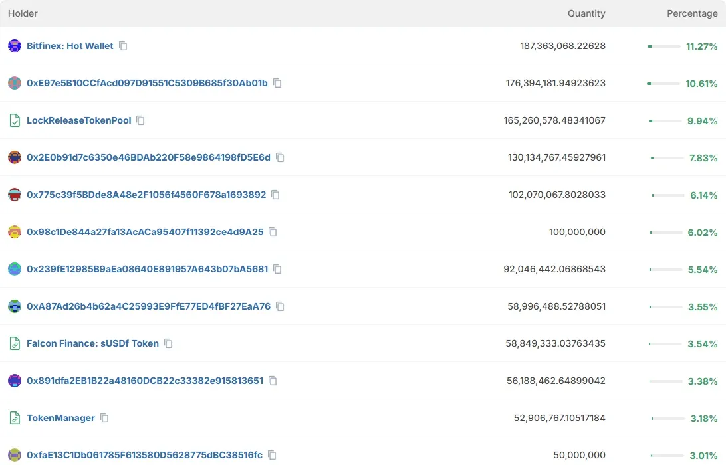Open holder 0xE97e5B10CCfAcd097D91551C5309B685f30Ab01b

[x=147, y=83]
